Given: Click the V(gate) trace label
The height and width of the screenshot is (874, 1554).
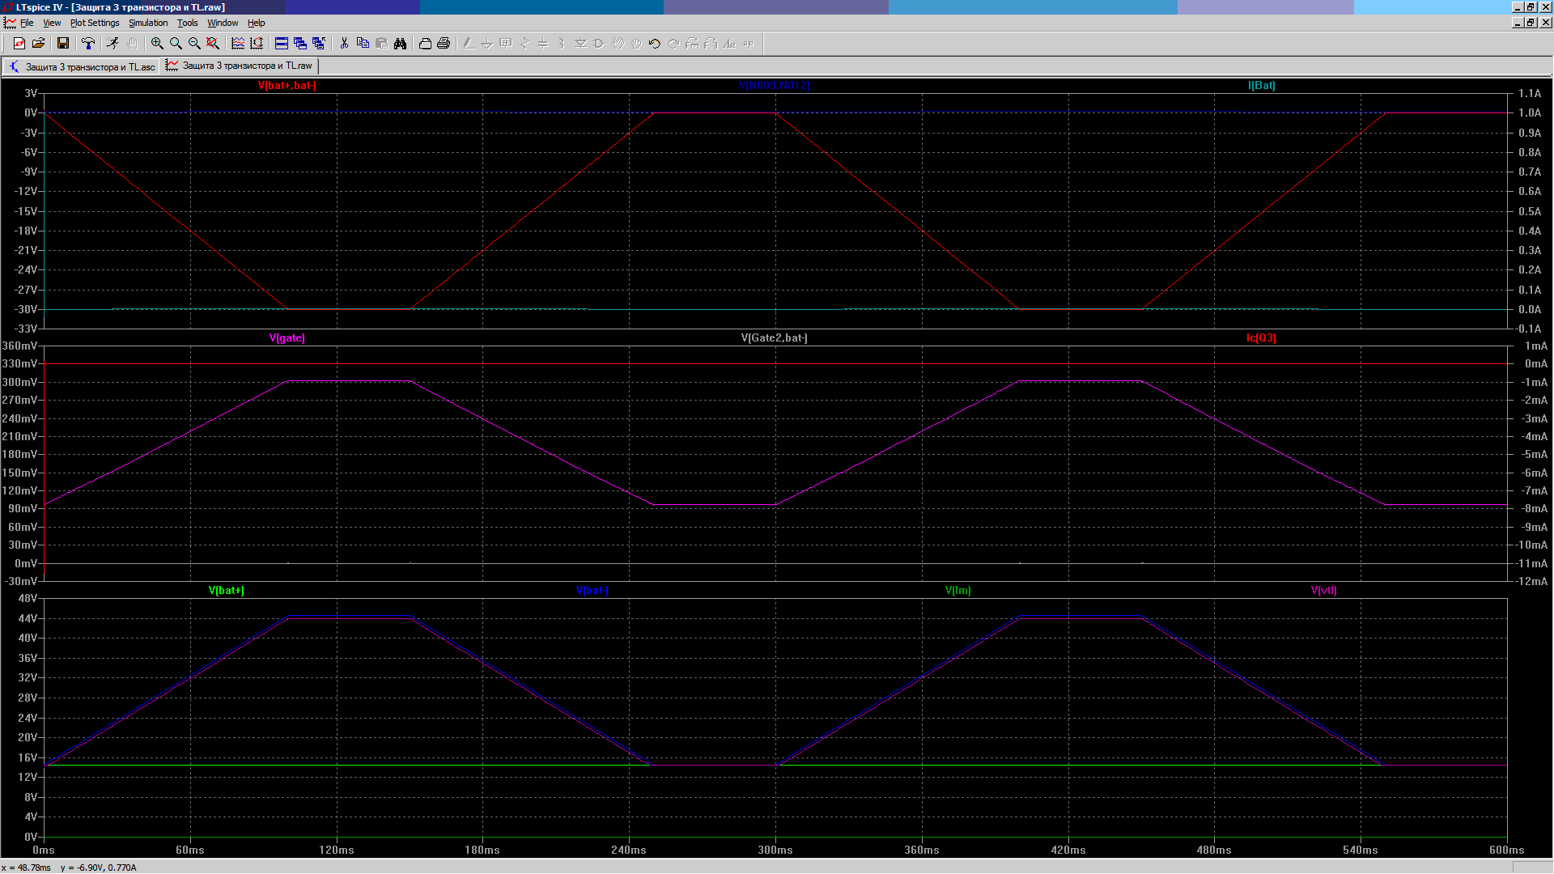Looking at the screenshot, I should [x=287, y=337].
